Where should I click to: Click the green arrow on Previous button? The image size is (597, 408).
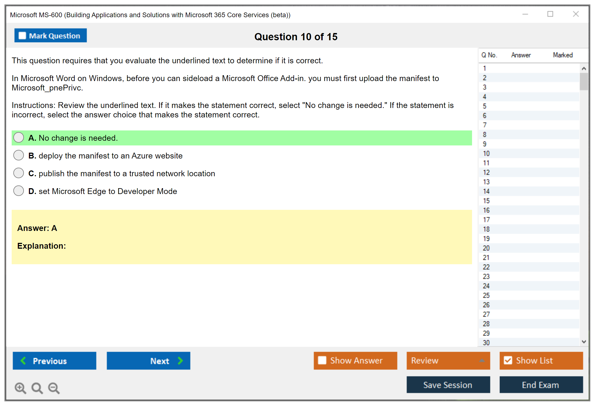click(x=24, y=361)
